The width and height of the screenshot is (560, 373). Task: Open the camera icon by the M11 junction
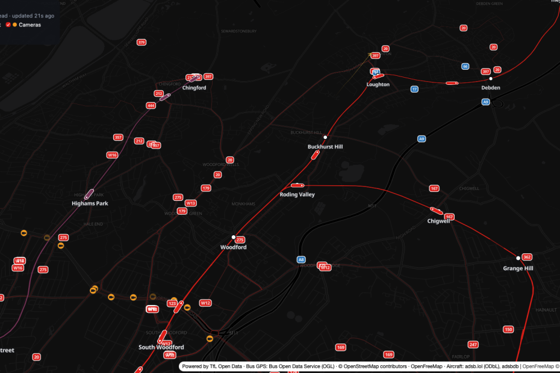pyautogui.click(x=210, y=338)
